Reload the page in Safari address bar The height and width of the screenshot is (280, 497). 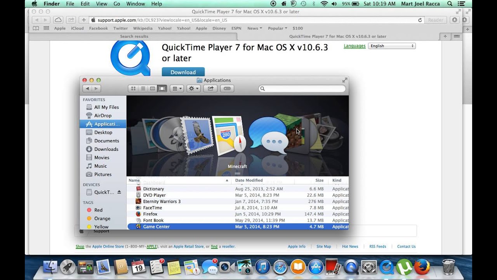[420, 20]
